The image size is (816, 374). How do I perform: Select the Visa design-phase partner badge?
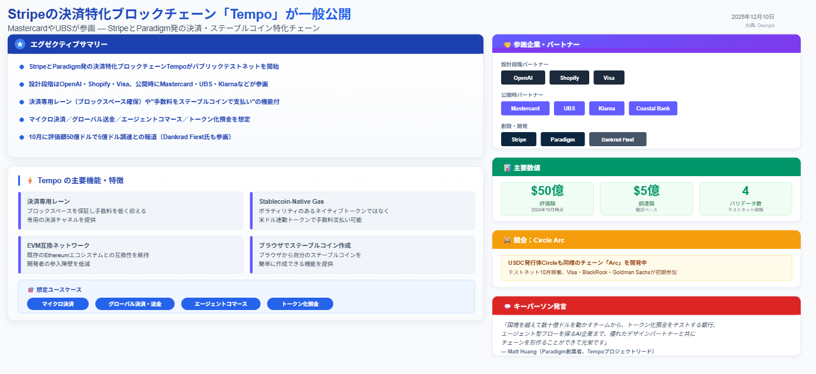609,77
